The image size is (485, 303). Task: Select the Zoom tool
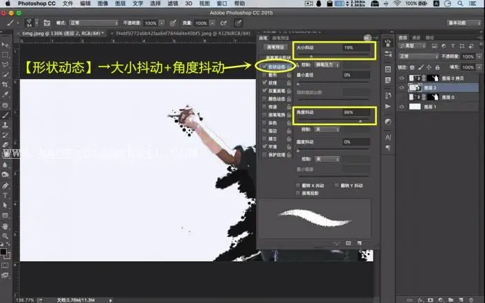(x=6, y=236)
